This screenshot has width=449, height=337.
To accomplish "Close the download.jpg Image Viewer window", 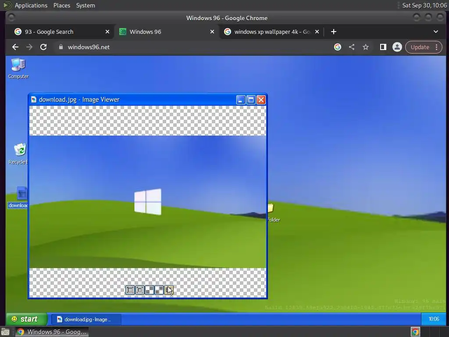I will (x=261, y=100).
